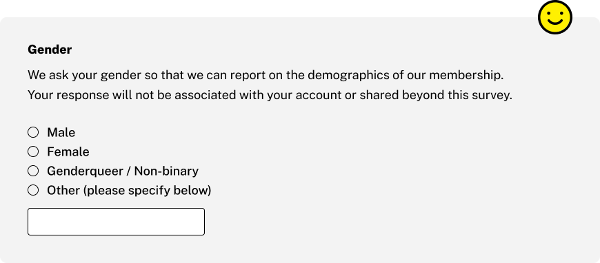Select the Other radio button

(33, 190)
